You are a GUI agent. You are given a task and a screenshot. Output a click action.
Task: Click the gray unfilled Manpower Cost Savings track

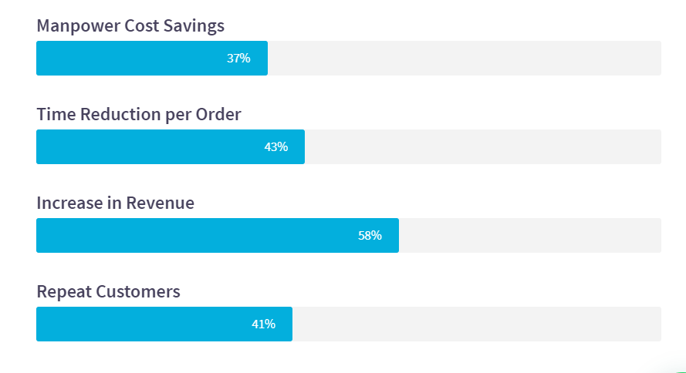point(463,58)
